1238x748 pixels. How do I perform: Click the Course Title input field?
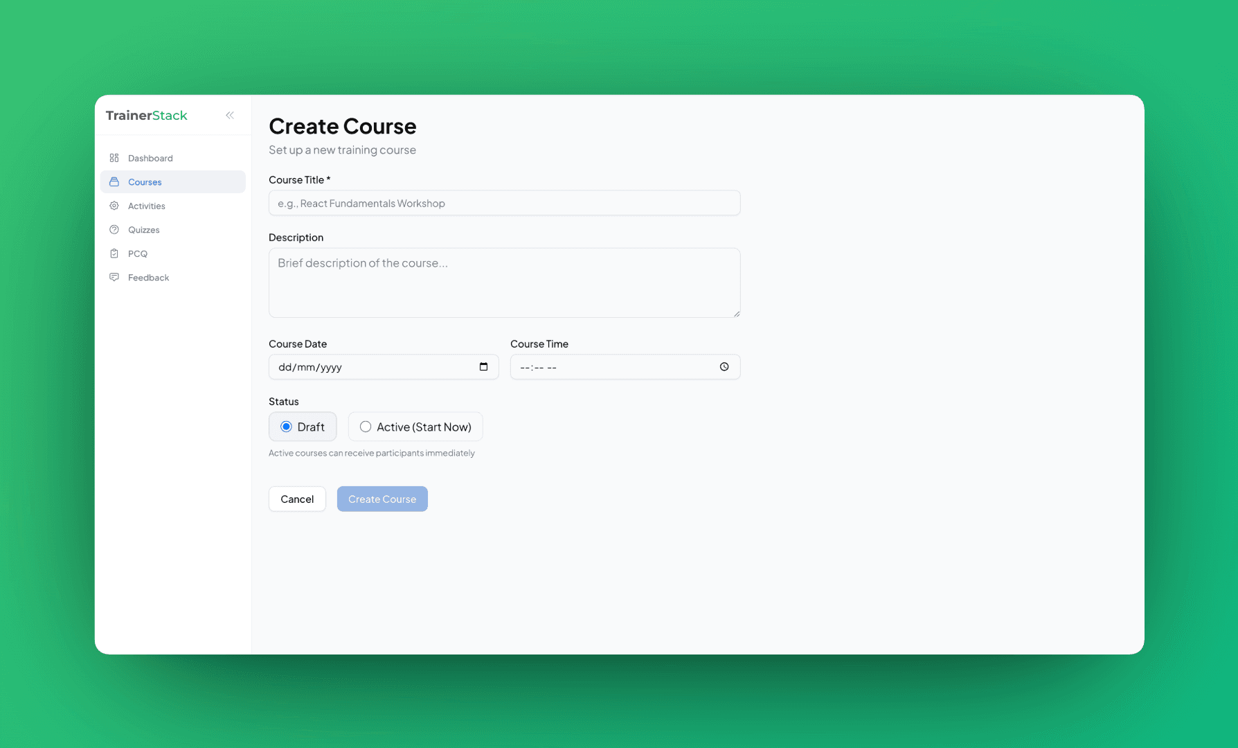pyautogui.click(x=503, y=203)
